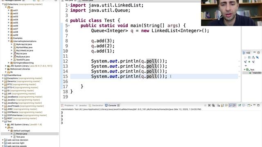Screen dimensions: 262x147
Task: Select Test.java in default package
Action: 20,137
